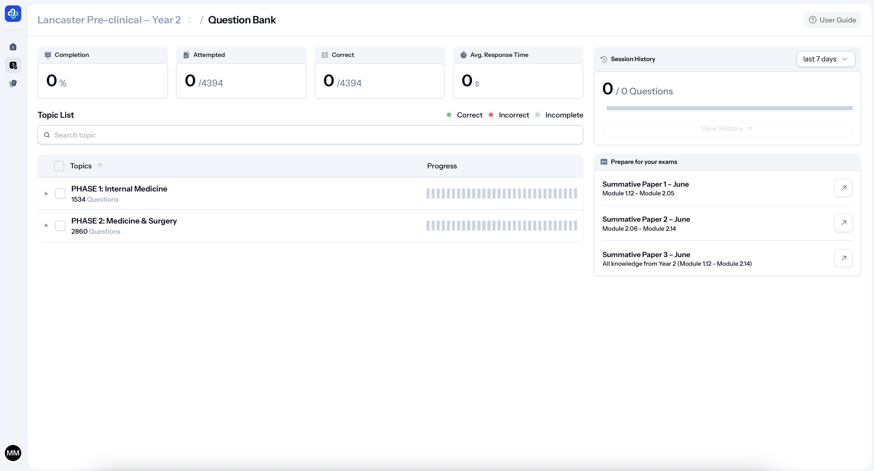The width and height of the screenshot is (874, 471).
Task: Sort topics using the arrow icon
Action: click(x=100, y=166)
